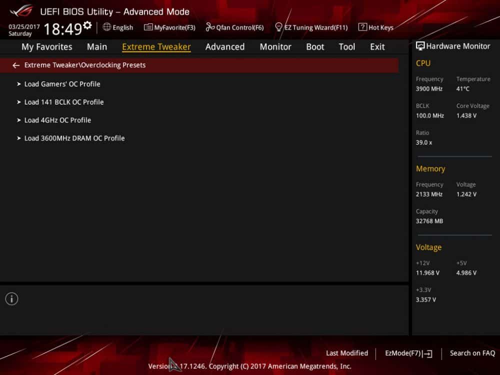Open Search on FAQ link
The width and height of the screenshot is (500, 375).
(472, 353)
